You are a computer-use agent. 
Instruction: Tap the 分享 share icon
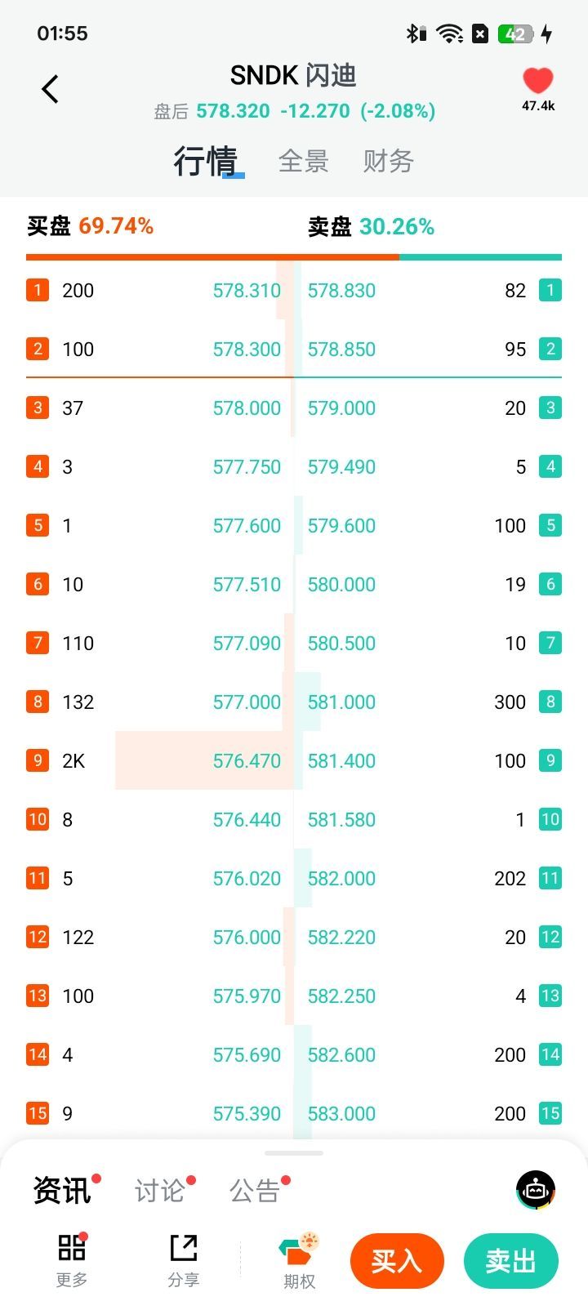(x=184, y=1249)
